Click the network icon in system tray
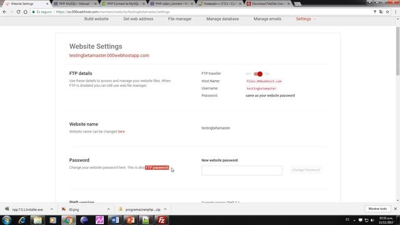Viewport: 400px width, 225px height. coord(366,220)
